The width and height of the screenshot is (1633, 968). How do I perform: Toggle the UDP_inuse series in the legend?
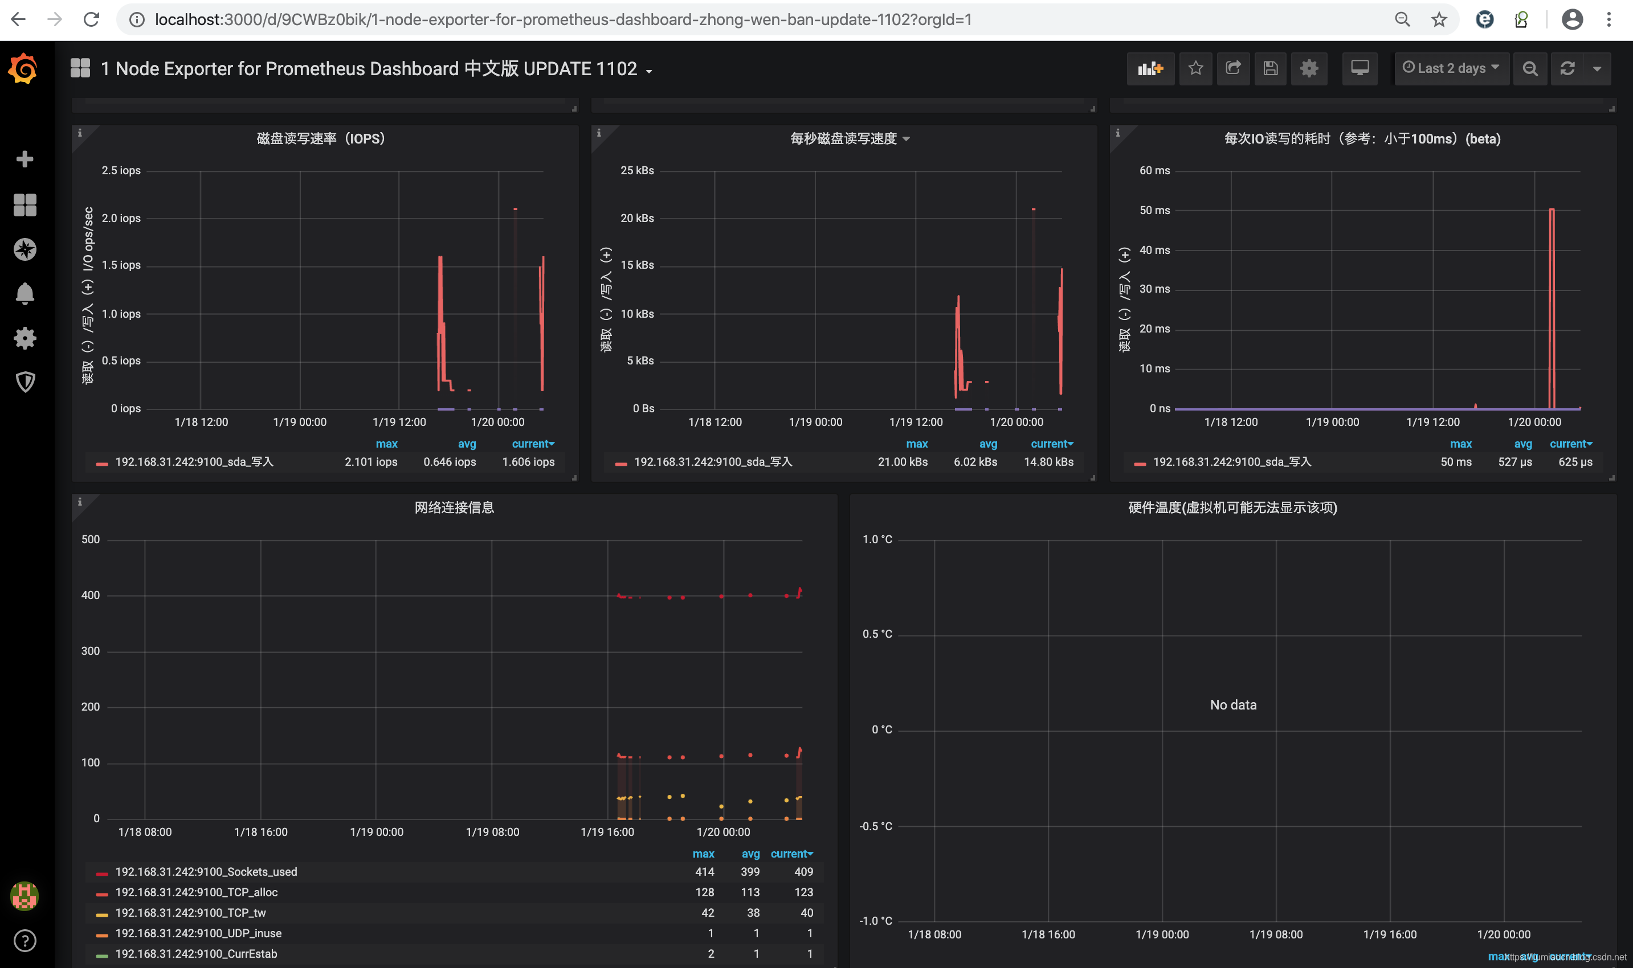pyautogui.click(x=198, y=933)
